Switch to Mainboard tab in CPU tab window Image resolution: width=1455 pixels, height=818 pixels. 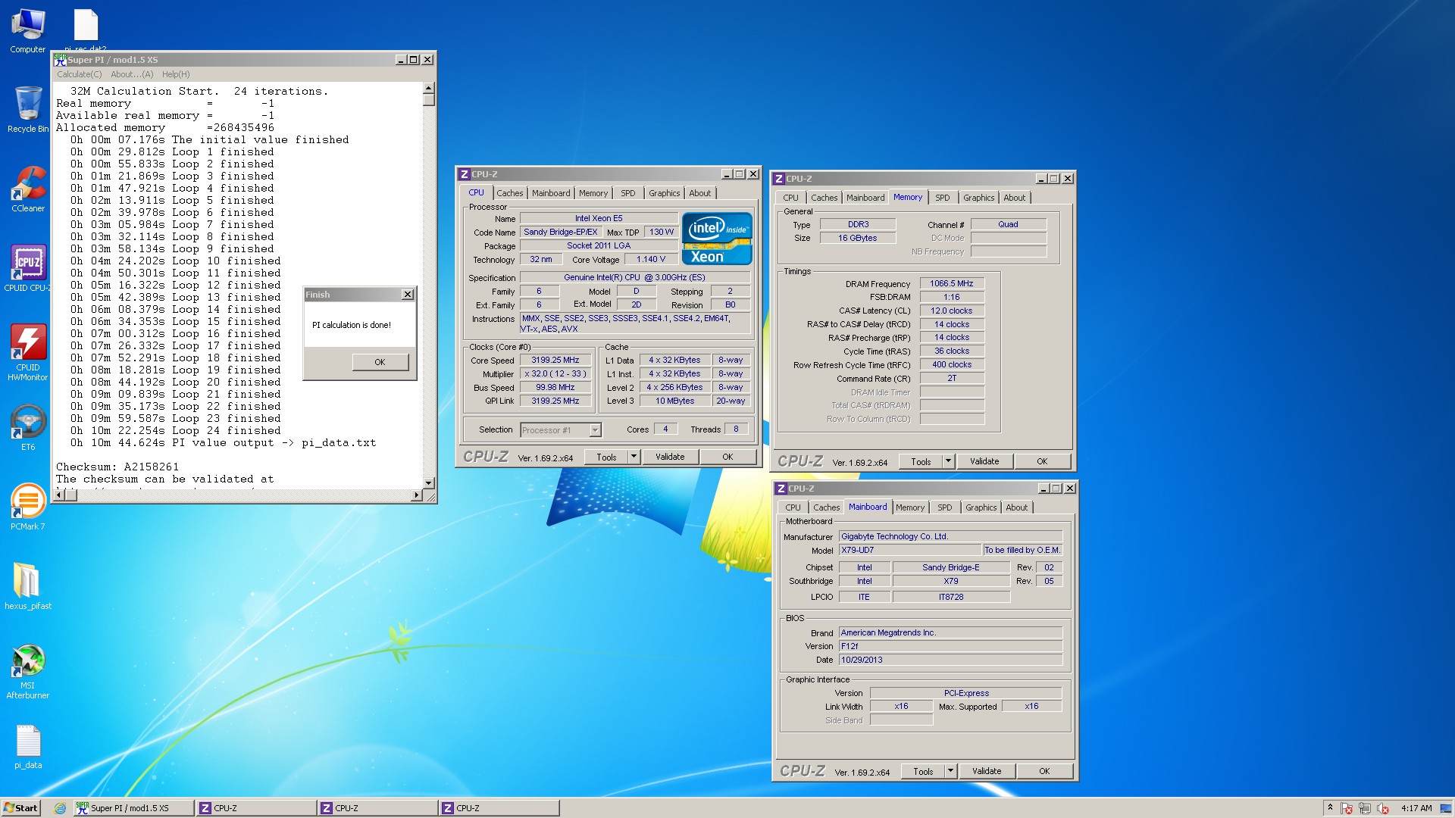click(551, 193)
